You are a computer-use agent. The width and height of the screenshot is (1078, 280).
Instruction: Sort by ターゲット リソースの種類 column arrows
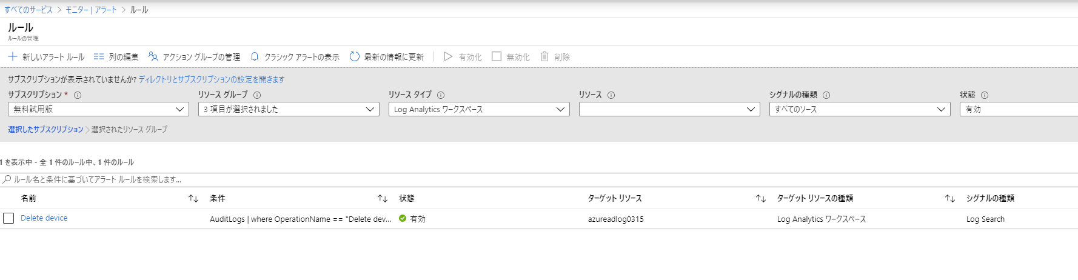(x=950, y=199)
